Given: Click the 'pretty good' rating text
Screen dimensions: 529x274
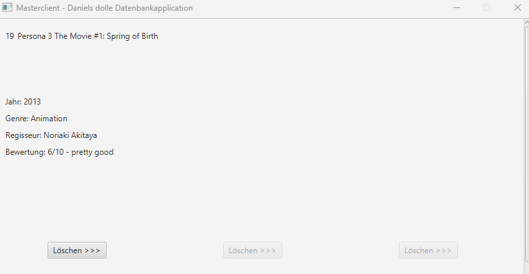Looking at the screenshot, I should click(x=93, y=152).
